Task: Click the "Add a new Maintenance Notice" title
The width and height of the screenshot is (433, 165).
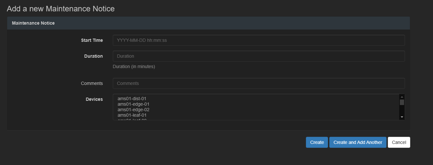Action: pos(60,9)
